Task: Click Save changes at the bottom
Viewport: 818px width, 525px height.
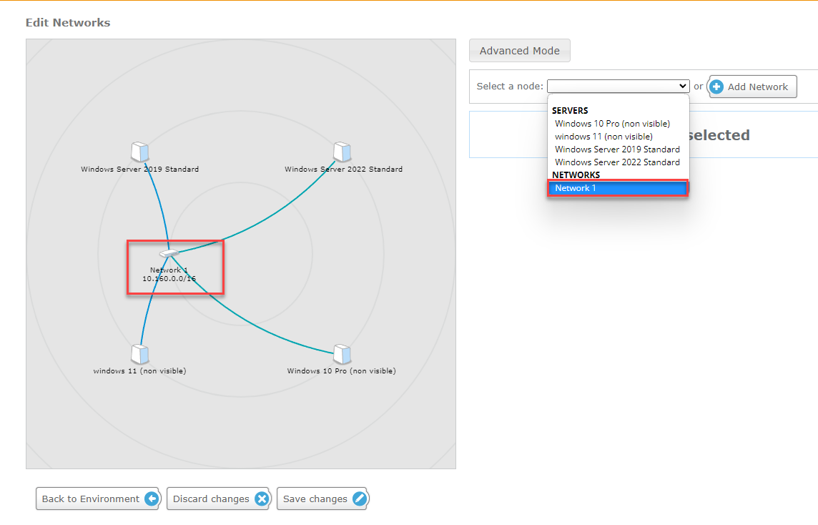Action: pyautogui.click(x=322, y=499)
